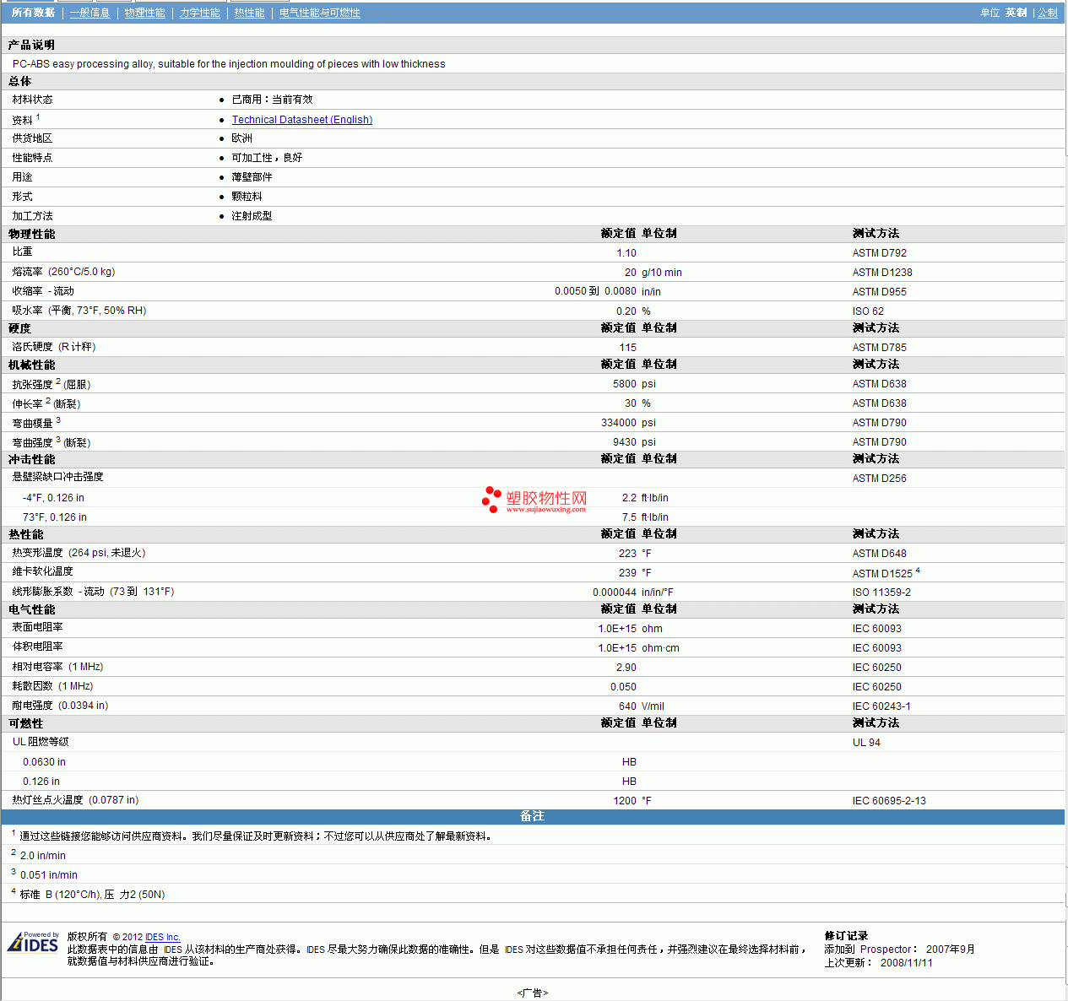Go to the 力学性能 tab
Screen dimensions: 1068x1001
199,13
